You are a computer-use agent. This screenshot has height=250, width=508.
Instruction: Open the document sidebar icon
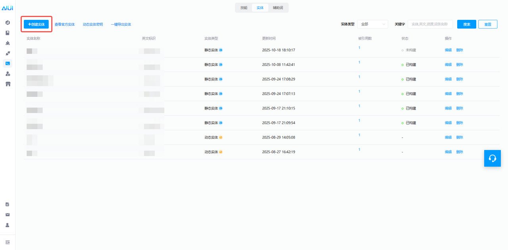pyautogui.click(x=8, y=204)
